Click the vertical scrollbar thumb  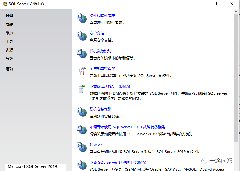coord(236,78)
